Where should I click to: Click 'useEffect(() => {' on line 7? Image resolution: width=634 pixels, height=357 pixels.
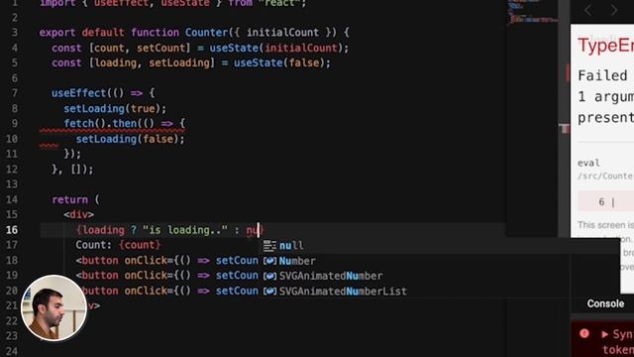click(103, 93)
